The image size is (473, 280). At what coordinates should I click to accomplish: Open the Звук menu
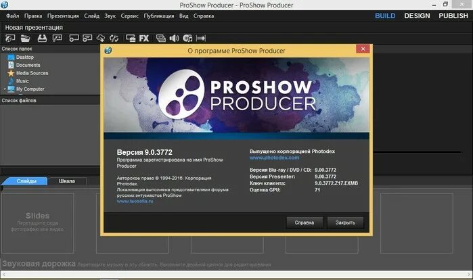(x=110, y=16)
